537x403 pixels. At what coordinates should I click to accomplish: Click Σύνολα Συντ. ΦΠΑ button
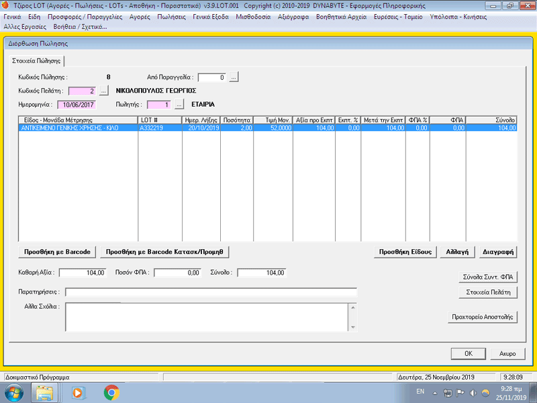click(488, 277)
